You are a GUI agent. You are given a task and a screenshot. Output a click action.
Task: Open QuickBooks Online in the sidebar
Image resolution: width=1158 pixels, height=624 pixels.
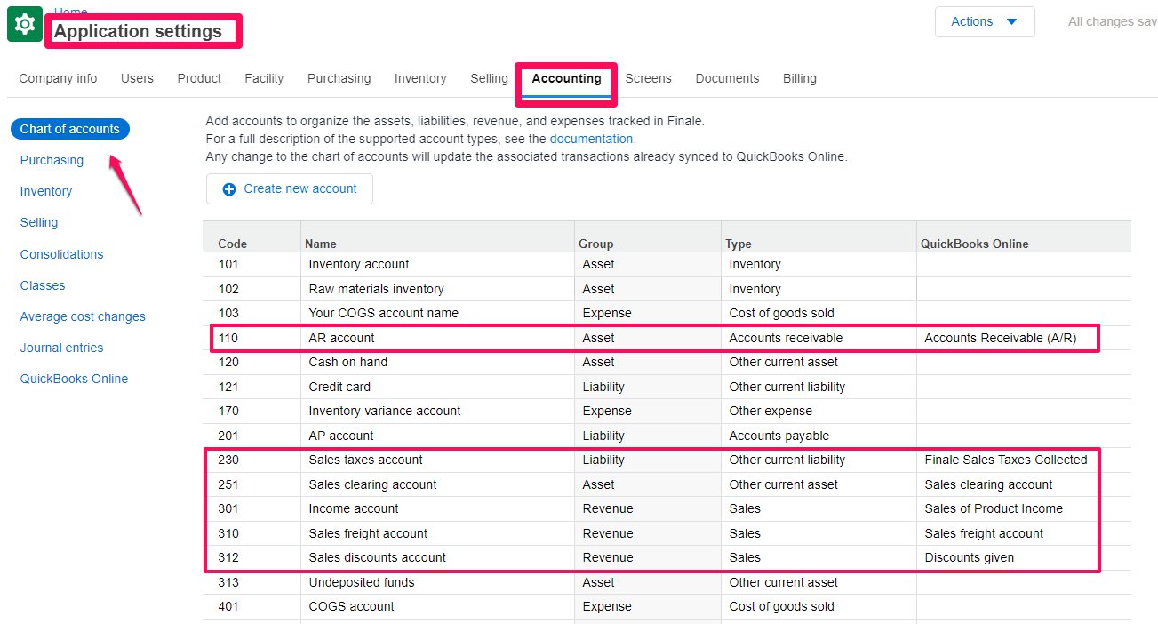click(74, 379)
